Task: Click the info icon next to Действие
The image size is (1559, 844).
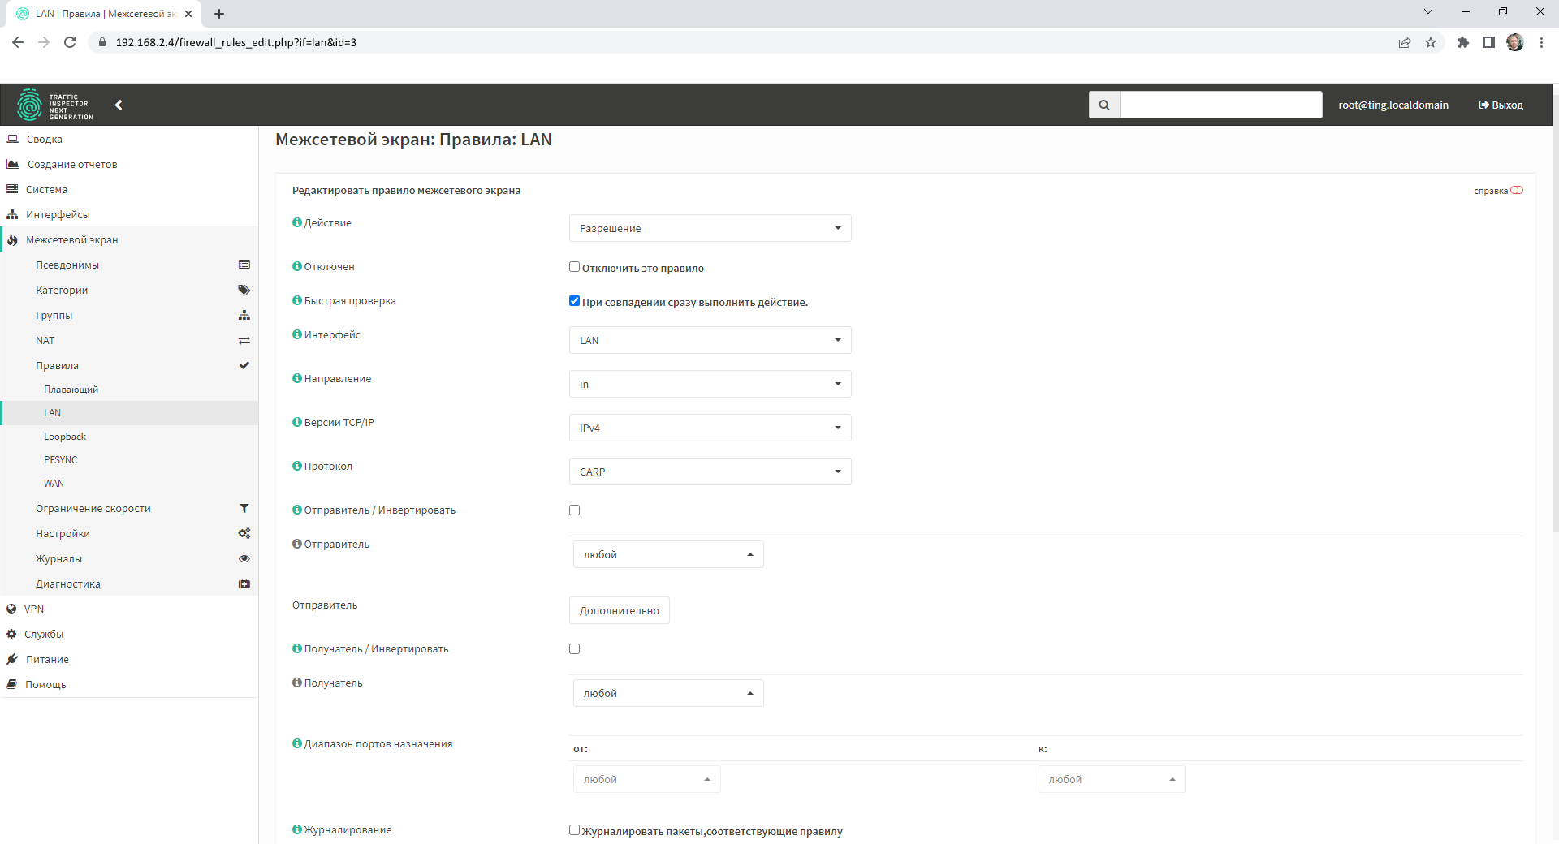Action: pos(297,222)
